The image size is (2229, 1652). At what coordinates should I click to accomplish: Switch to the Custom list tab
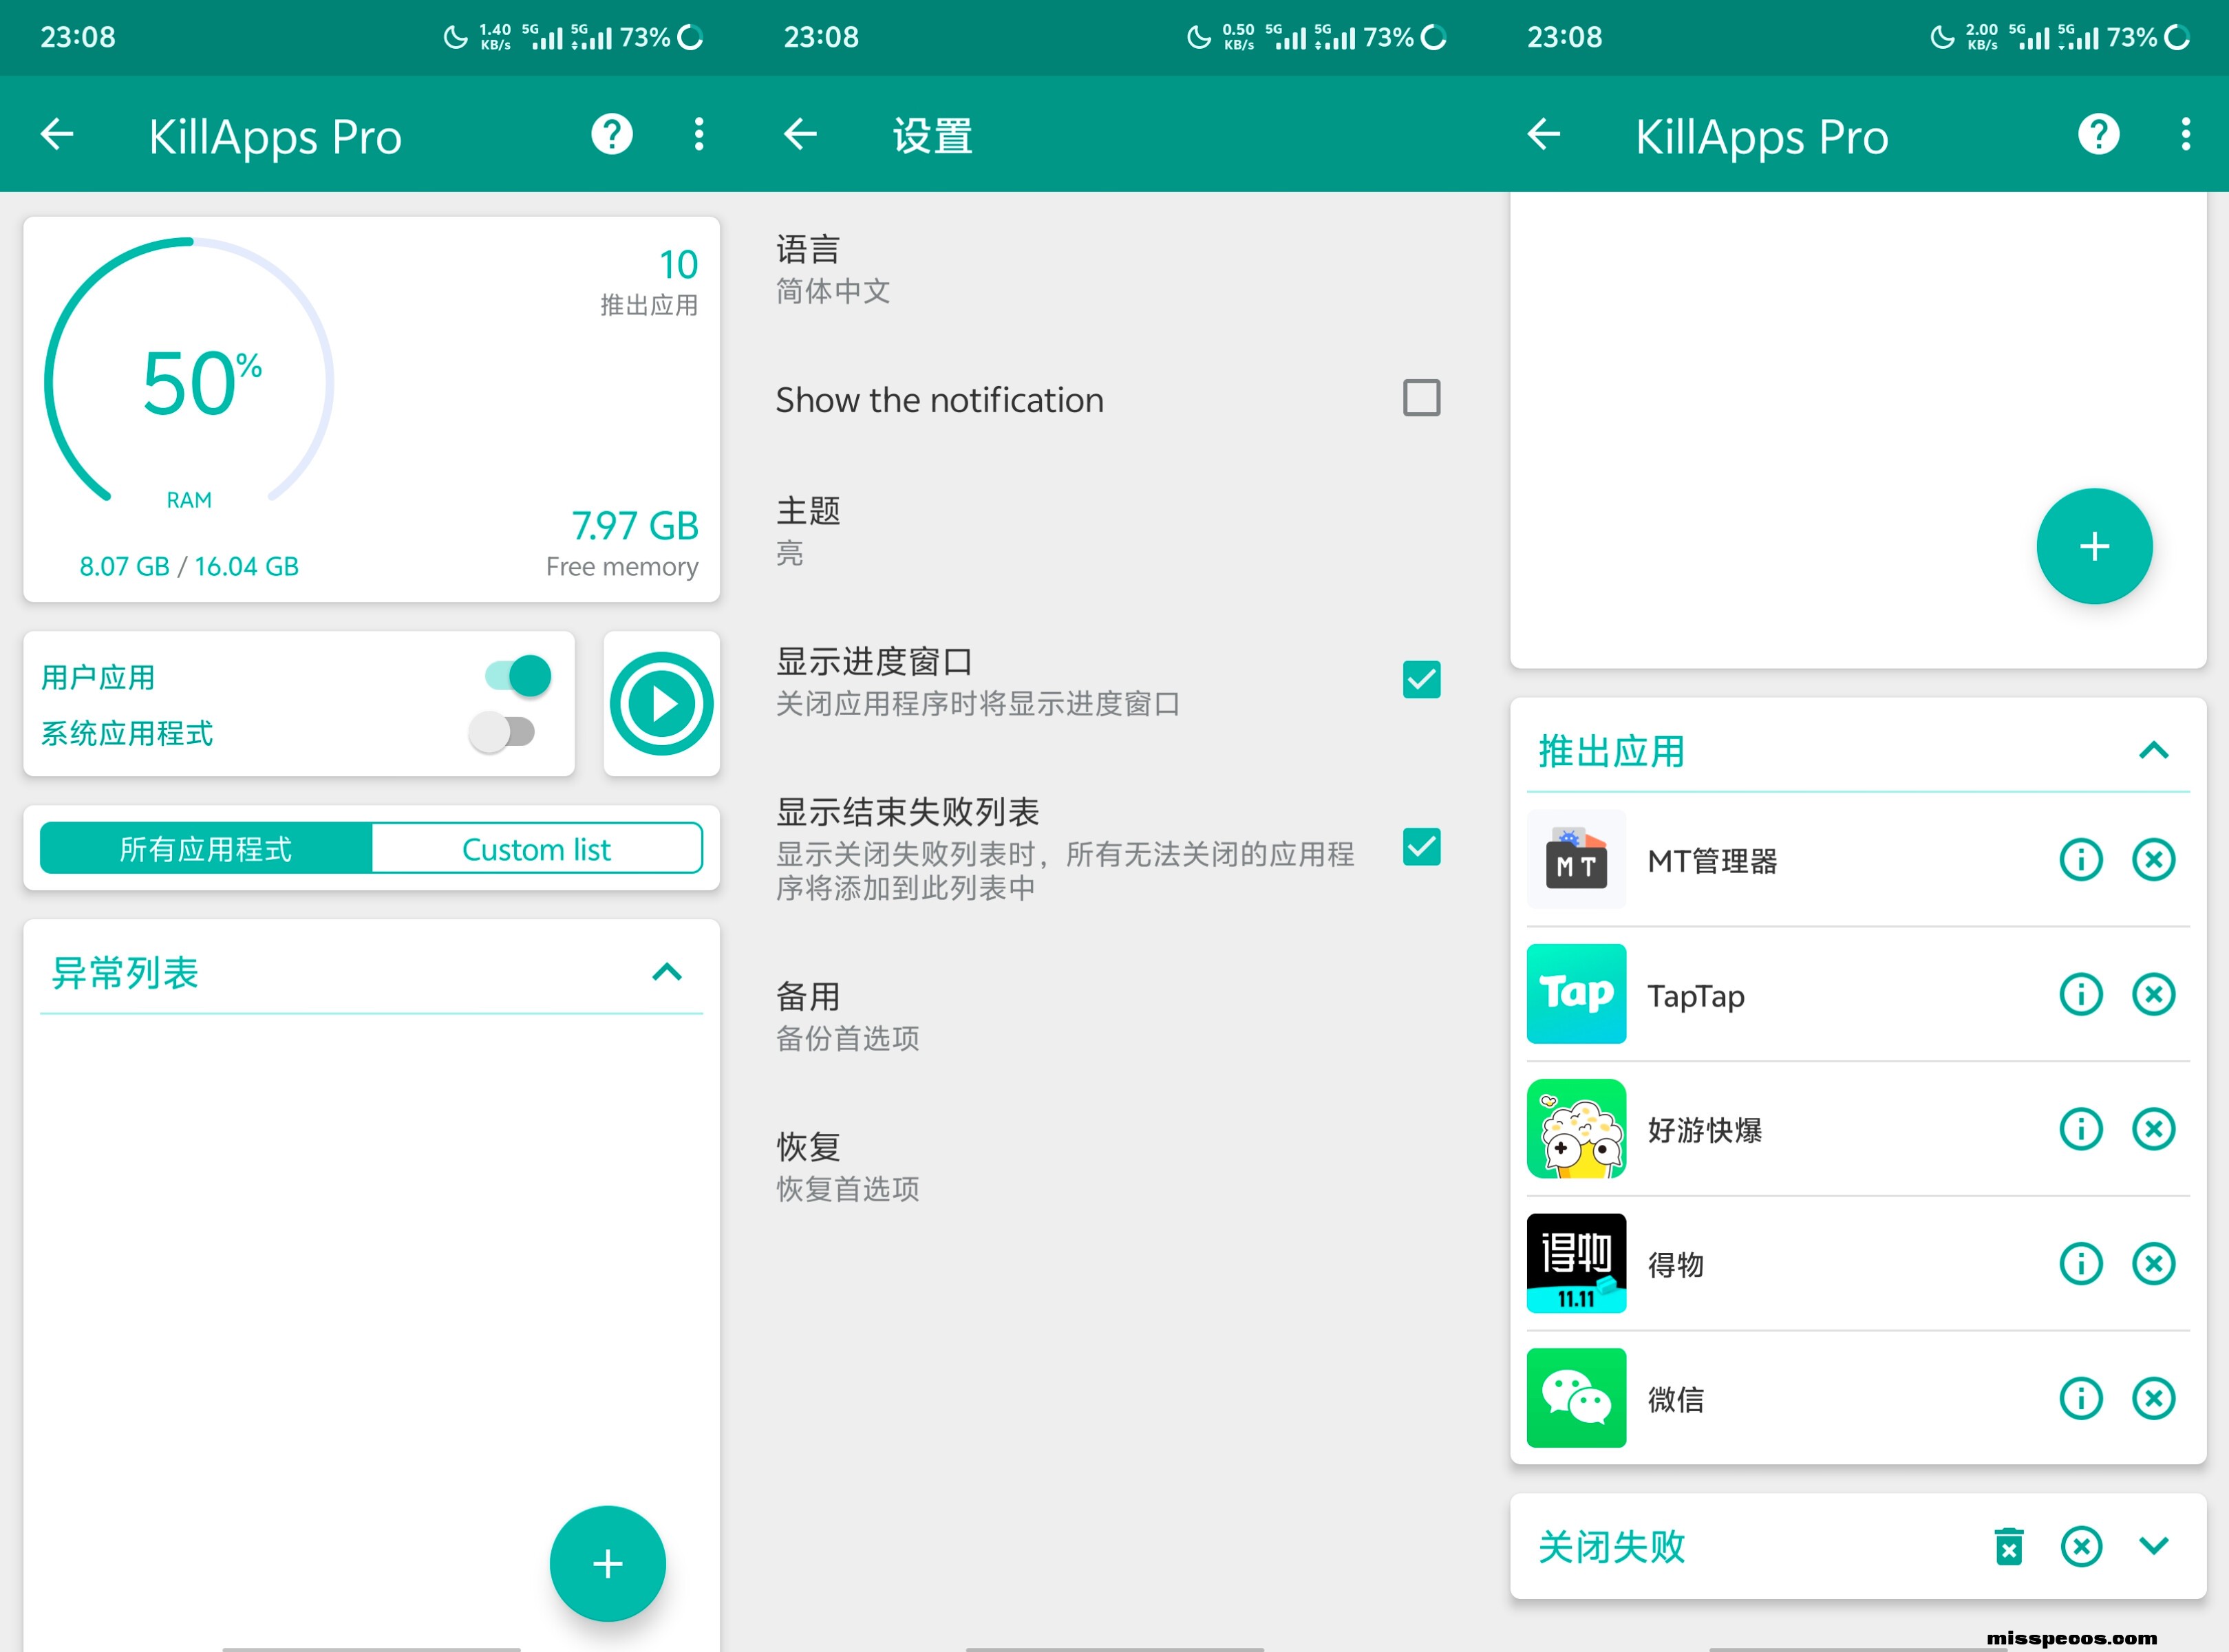pyautogui.click(x=536, y=849)
